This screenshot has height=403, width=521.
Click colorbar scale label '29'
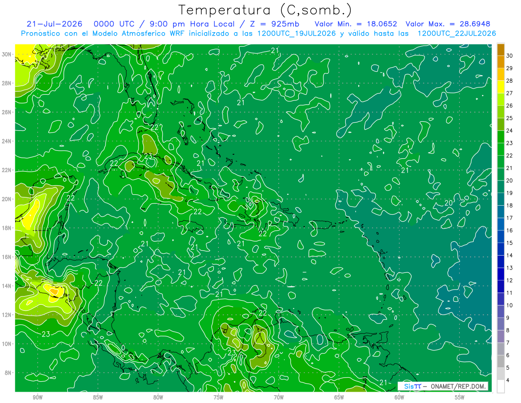[510, 68]
